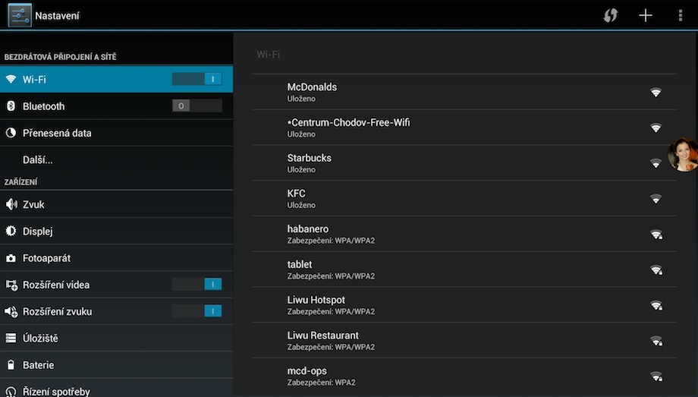Image resolution: width=698 pixels, height=397 pixels.
Task: Click the Starbucks signal strength icon
Action: coord(656,163)
